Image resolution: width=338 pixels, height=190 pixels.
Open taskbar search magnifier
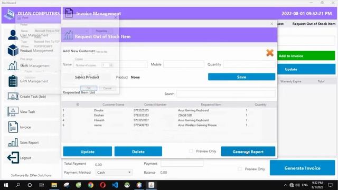click(18, 185)
